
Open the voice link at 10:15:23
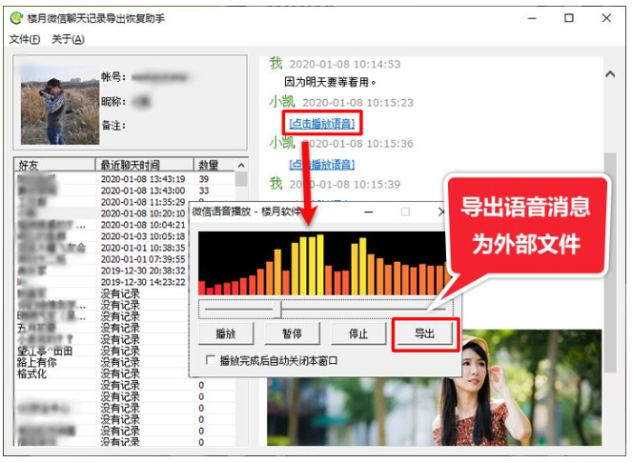321,123
